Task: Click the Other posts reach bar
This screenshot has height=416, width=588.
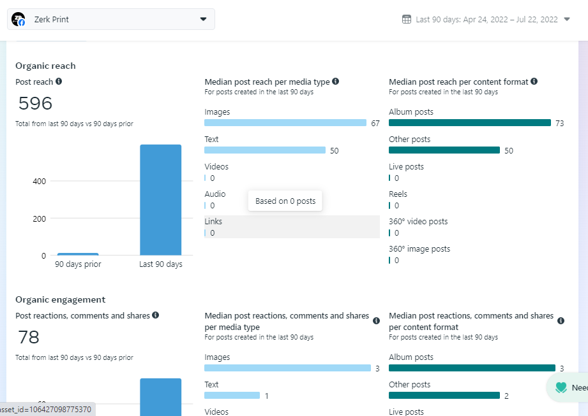Action: click(x=444, y=150)
